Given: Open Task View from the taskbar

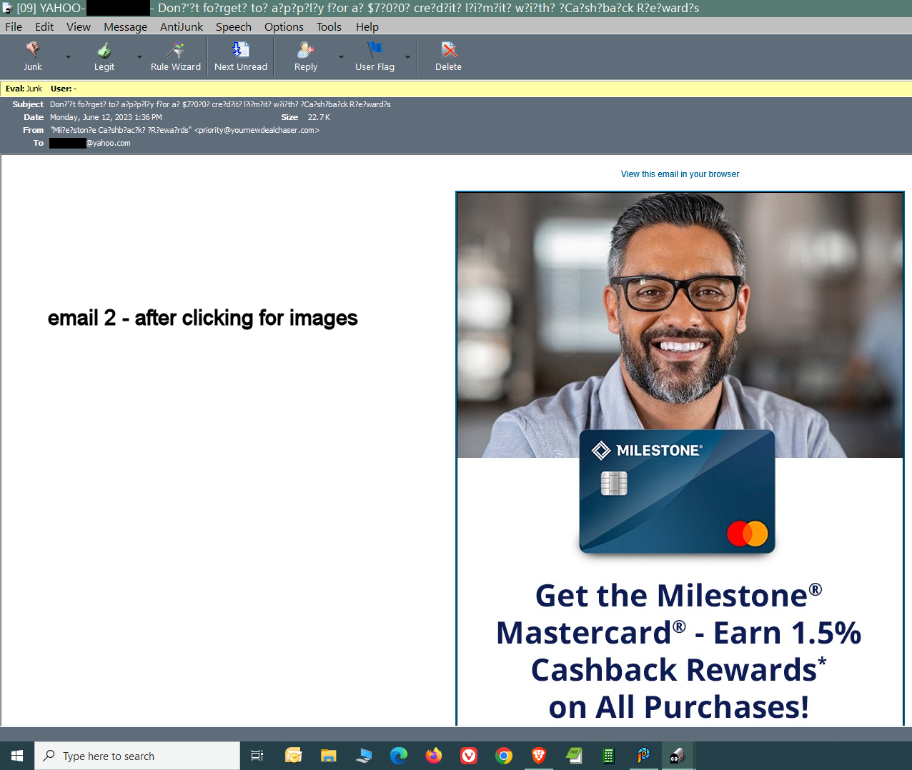Looking at the screenshot, I should (257, 756).
